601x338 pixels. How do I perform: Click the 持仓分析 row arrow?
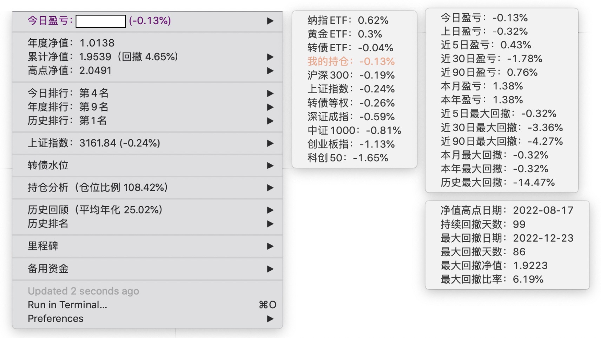[x=270, y=188]
